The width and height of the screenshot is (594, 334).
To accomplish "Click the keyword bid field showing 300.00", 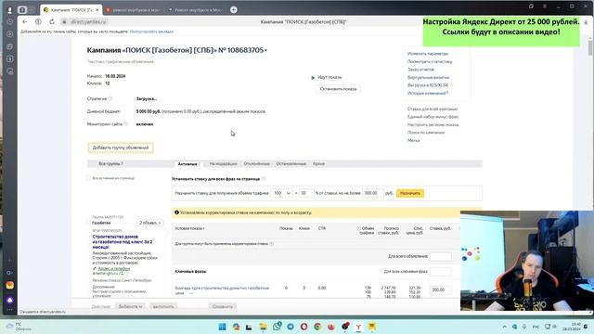I will tap(441, 289).
